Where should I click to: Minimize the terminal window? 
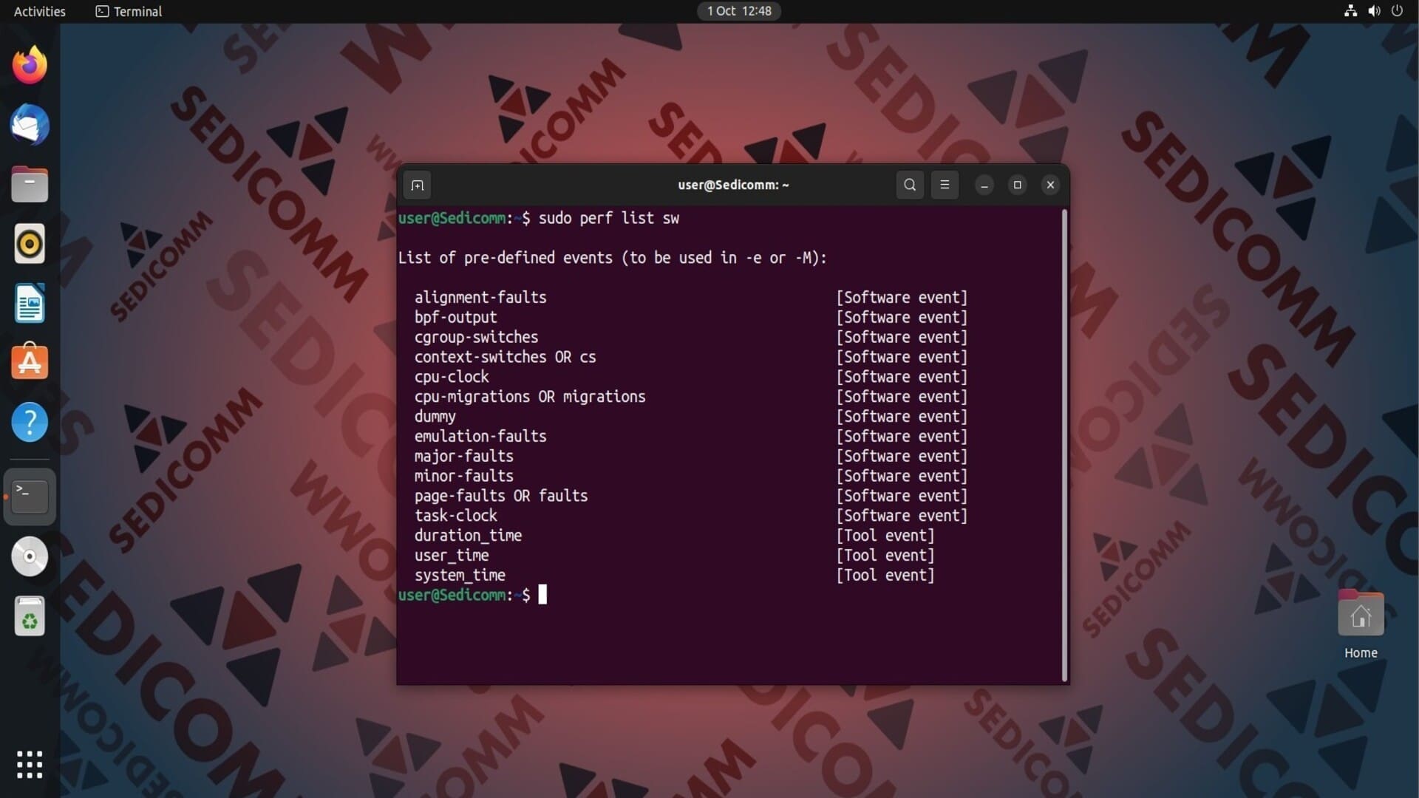(x=984, y=185)
